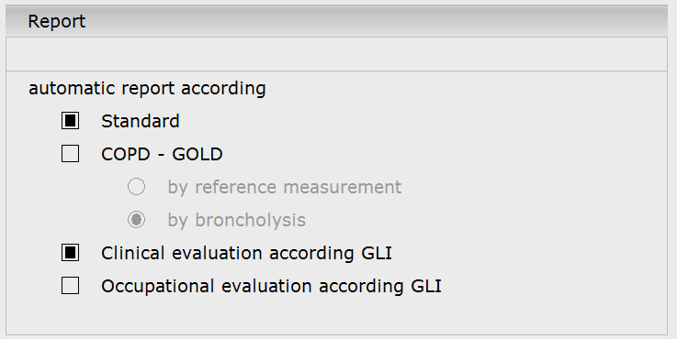Screen dimensions: 677x339
Task: Enable the COPD - GOLD checkbox
Action: click(71, 154)
